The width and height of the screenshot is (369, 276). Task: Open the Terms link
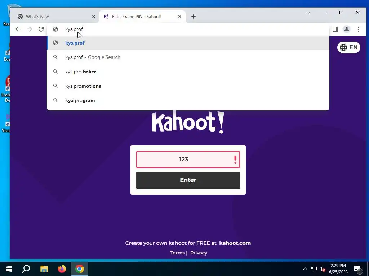177,253
